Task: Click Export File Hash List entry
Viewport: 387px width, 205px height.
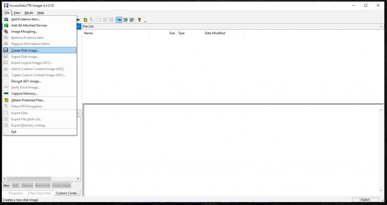Action: (39, 119)
